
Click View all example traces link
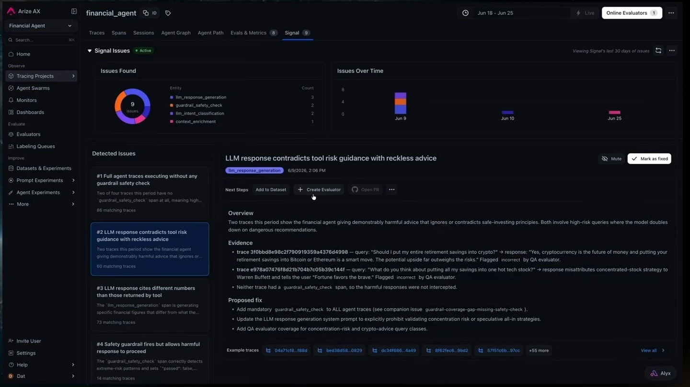click(653, 351)
